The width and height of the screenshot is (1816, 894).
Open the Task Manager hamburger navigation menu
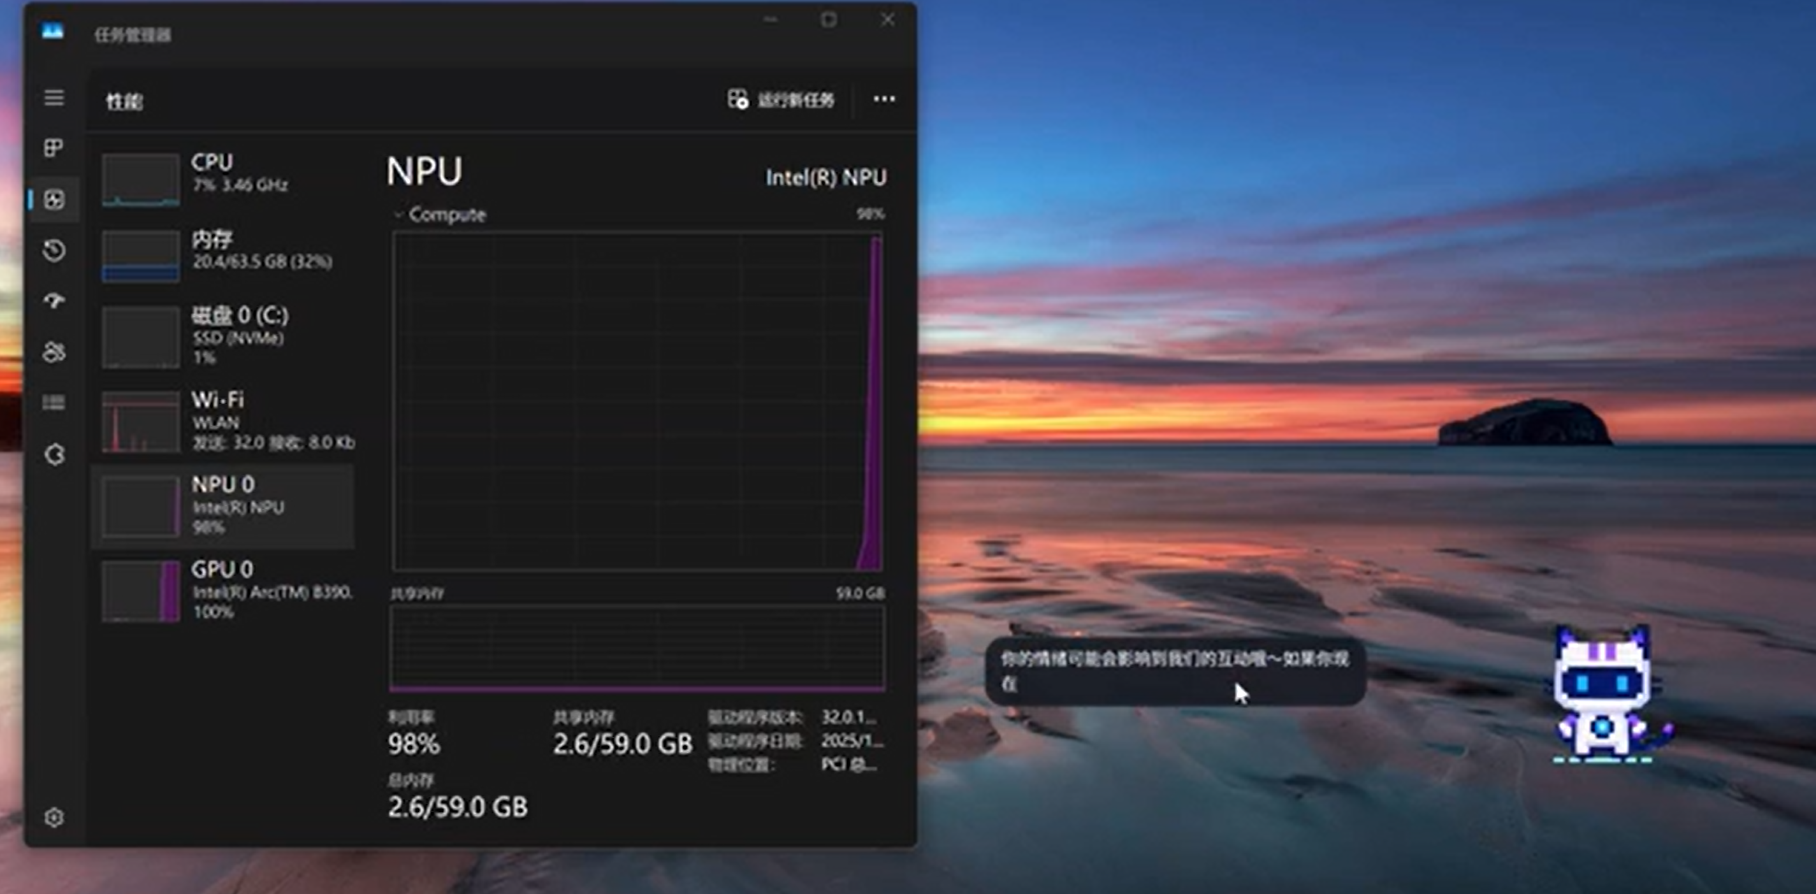[x=54, y=97]
